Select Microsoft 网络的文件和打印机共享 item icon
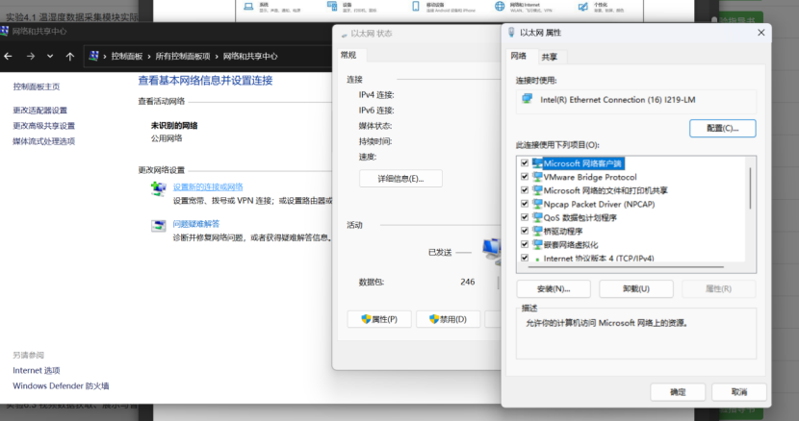The image size is (799, 421). [537, 190]
